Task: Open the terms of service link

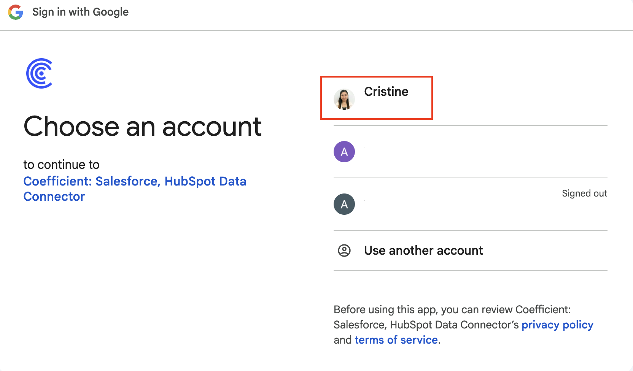Action: pyautogui.click(x=396, y=340)
